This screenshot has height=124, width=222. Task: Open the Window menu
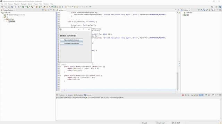tap(46, 4)
